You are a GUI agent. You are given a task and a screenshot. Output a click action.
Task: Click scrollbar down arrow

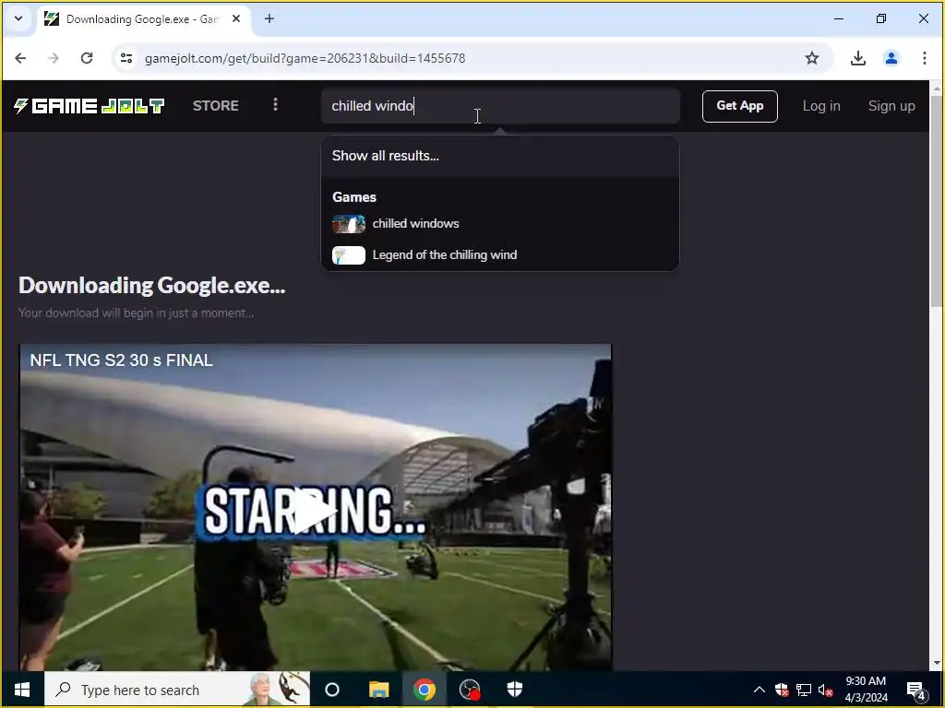click(936, 664)
